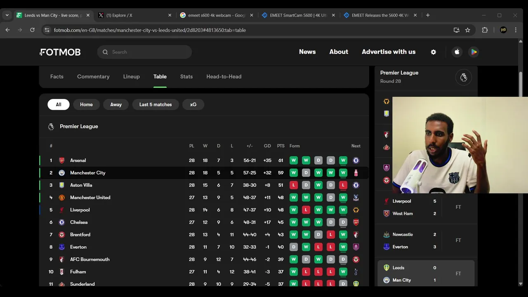Open the Chrome profile avatar
528x297 pixels.
point(503,30)
